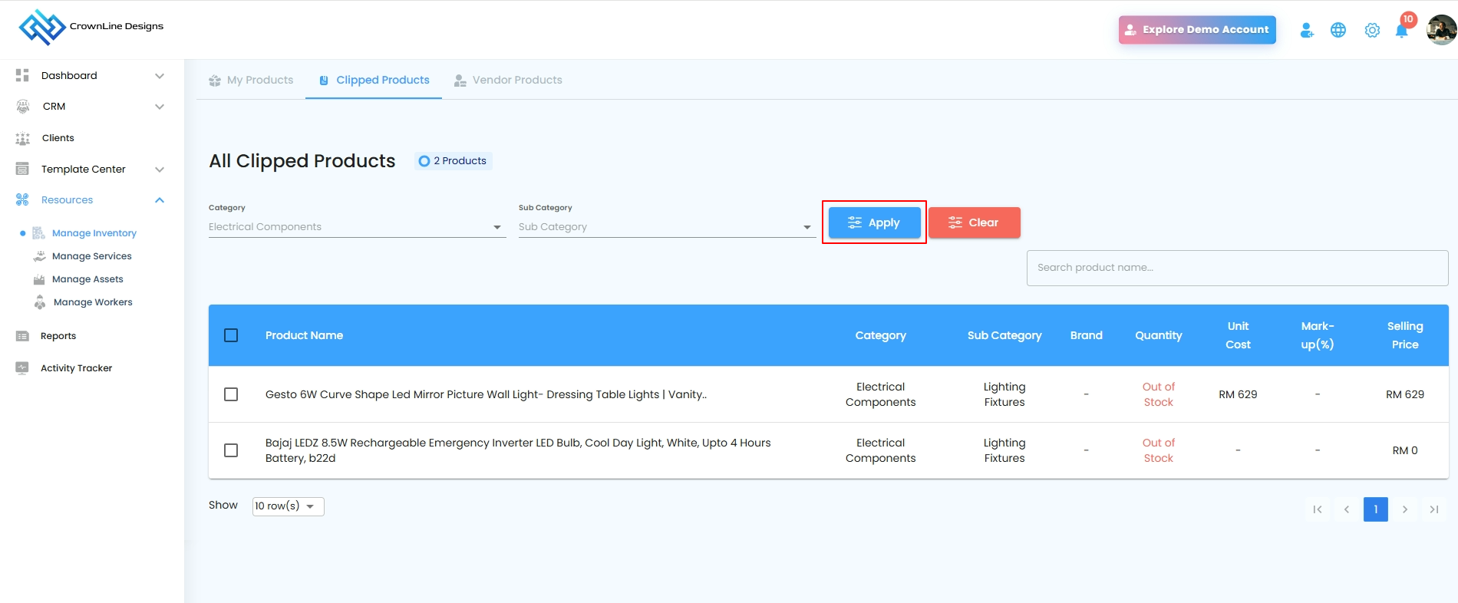Click the RM 0 selling price cell

1405,450
